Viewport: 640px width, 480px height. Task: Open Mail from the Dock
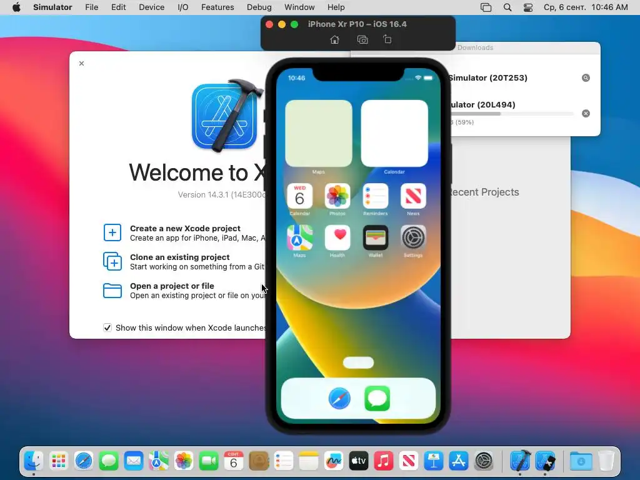134,461
